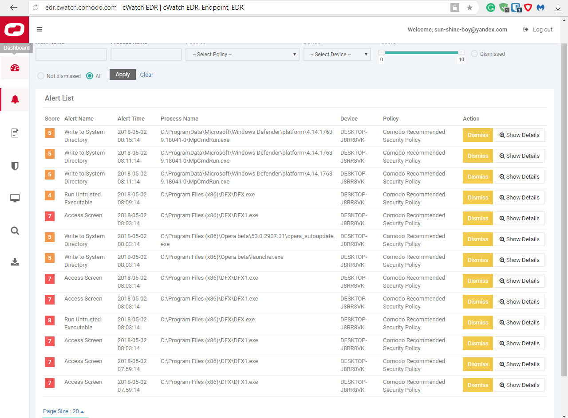Image resolution: width=568 pixels, height=418 pixels.
Task: Select the Not dismissed radio button
Action: tap(41, 76)
